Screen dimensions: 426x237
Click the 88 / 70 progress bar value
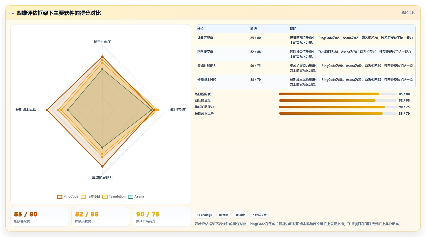point(404,114)
